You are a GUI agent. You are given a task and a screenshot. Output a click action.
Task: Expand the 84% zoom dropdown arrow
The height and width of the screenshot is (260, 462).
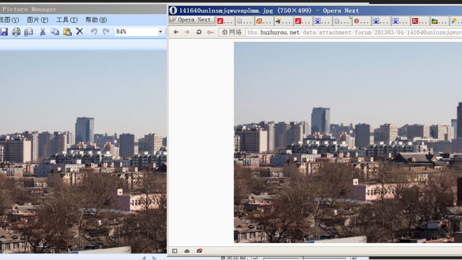pyautogui.click(x=160, y=31)
